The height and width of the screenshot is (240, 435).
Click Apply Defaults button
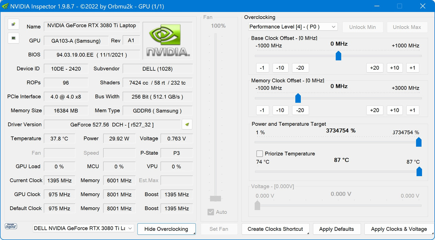tap(336, 229)
